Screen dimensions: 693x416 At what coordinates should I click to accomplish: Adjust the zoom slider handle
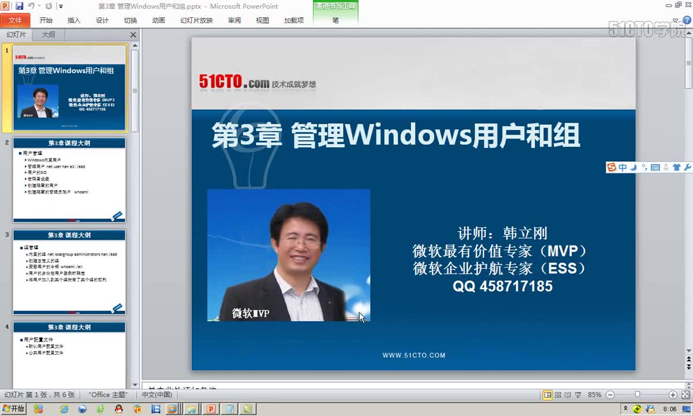pos(638,395)
